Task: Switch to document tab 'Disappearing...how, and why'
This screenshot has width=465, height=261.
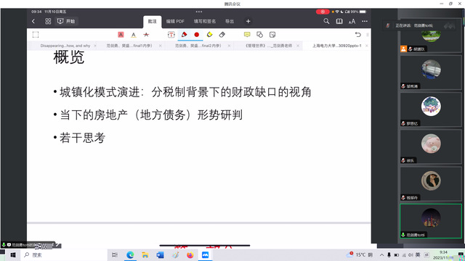Action: (65, 46)
